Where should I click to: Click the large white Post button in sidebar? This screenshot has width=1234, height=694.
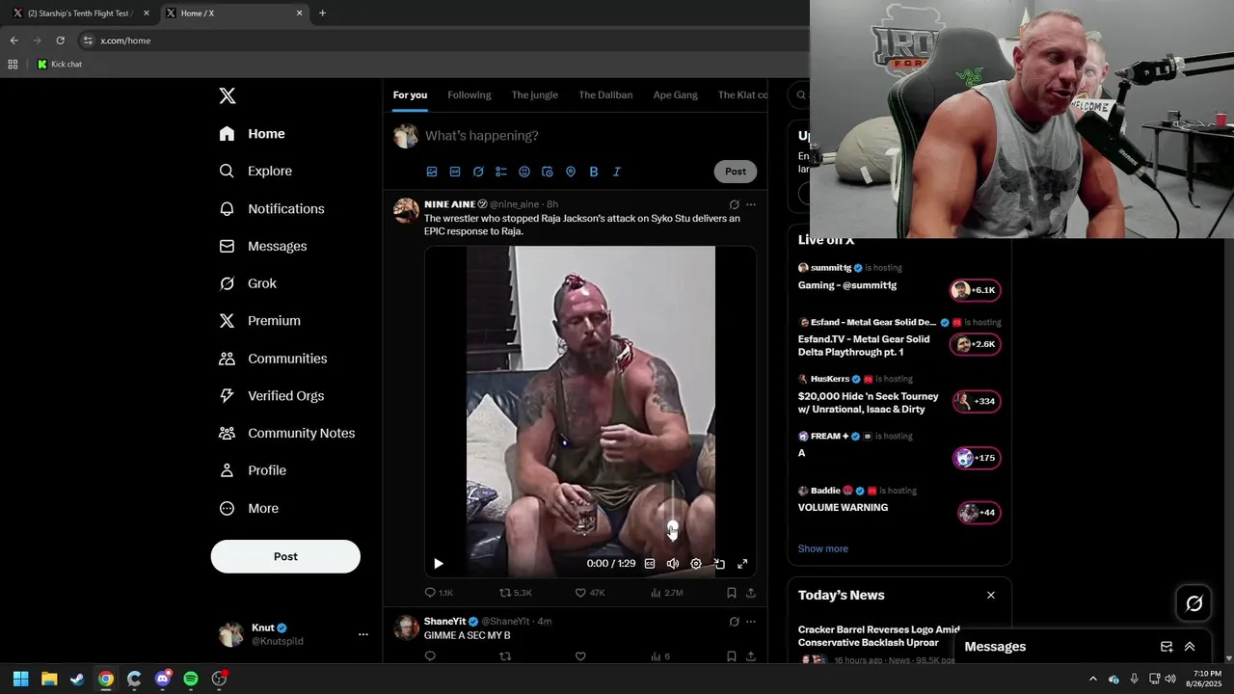[285, 556]
